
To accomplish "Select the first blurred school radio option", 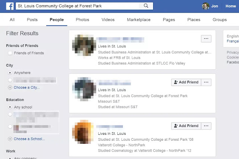I will point(10,114).
